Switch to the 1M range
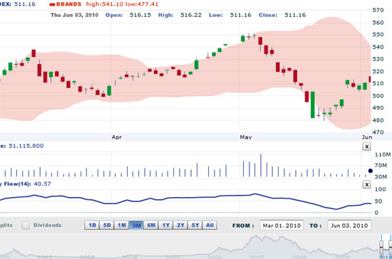This screenshot has height=259, width=392. [x=121, y=226]
